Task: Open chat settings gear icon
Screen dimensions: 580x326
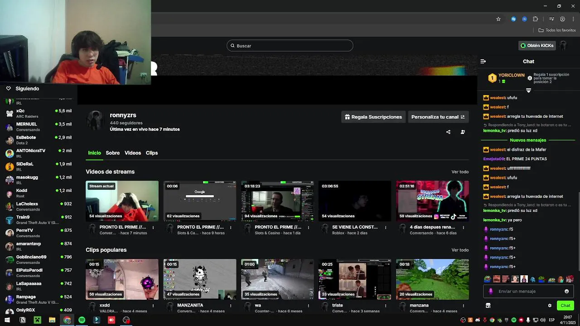Action: 550,306
